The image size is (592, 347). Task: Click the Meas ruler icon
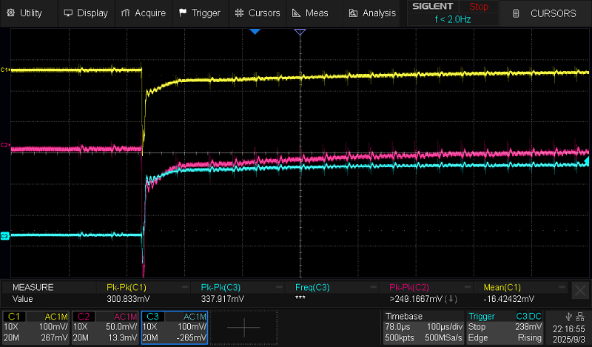tap(296, 13)
